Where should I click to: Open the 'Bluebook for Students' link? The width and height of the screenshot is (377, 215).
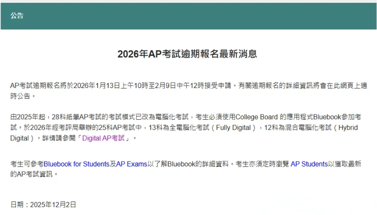point(76,164)
